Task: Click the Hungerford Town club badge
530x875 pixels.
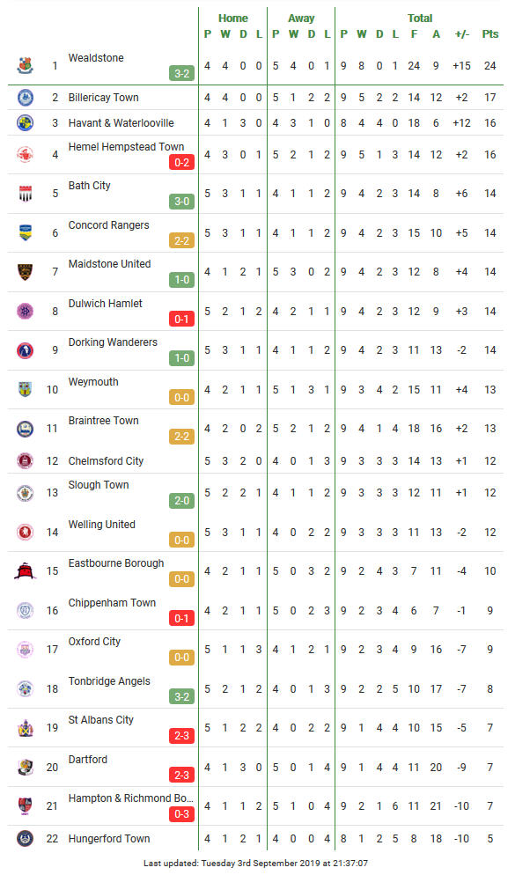Action: point(26,838)
